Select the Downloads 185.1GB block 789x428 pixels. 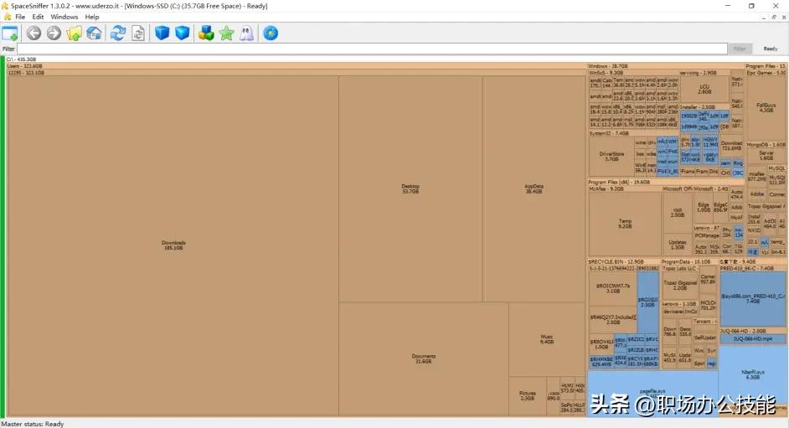coord(173,245)
